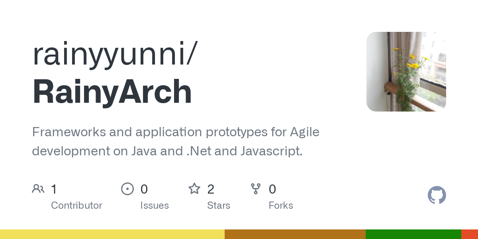Viewport: 478px width, 239px height.
Task: Click the green language bar segment
Action: click(413, 234)
